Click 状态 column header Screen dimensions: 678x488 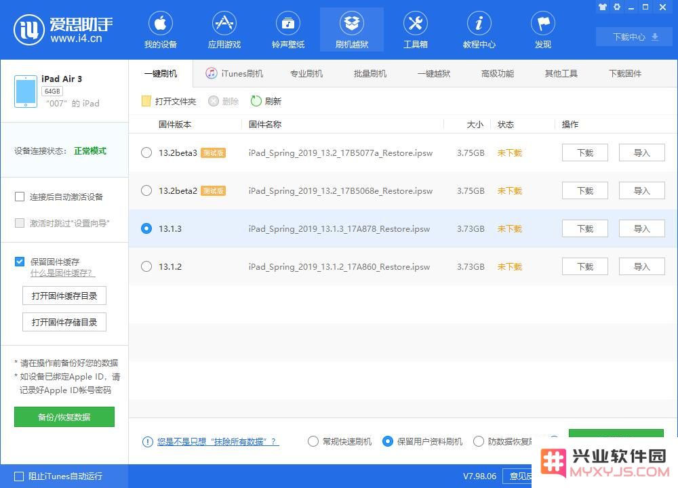(x=506, y=125)
